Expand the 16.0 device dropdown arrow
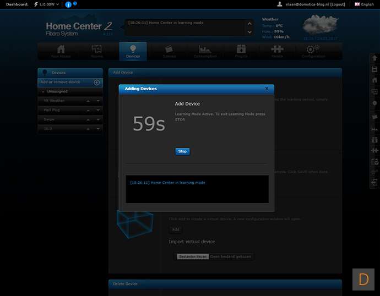This screenshot has width=380, height=296. click(x=98, y=129)
